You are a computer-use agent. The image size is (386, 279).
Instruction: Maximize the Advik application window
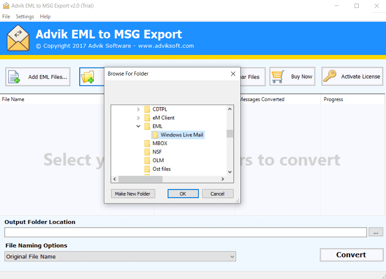pyautogui.click(x=357, y=6)
